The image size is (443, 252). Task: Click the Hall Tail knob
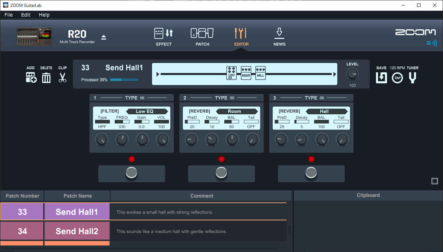tap(342, 139)
